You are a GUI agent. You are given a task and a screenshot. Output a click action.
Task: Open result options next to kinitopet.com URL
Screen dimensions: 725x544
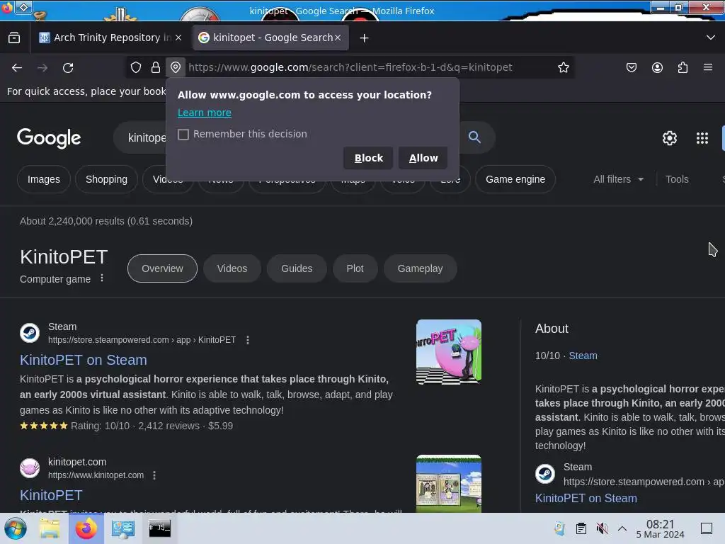point(154,475)
